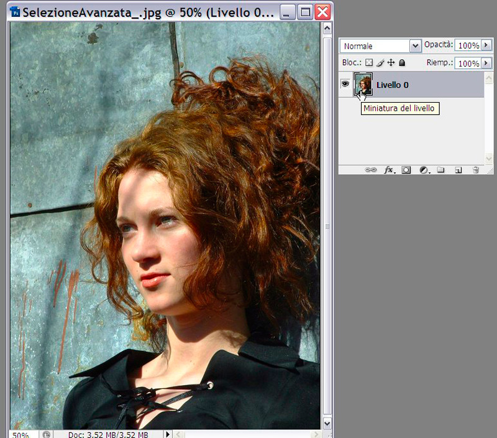The image size is (497, 438).
Task: Toggle lock image pixels brush icon
Action: 380,63
